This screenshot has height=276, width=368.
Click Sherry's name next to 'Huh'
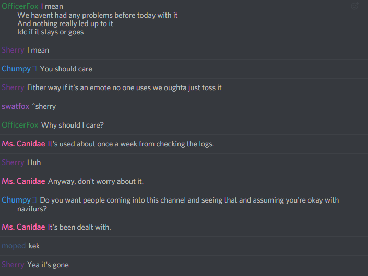[13, 162]
